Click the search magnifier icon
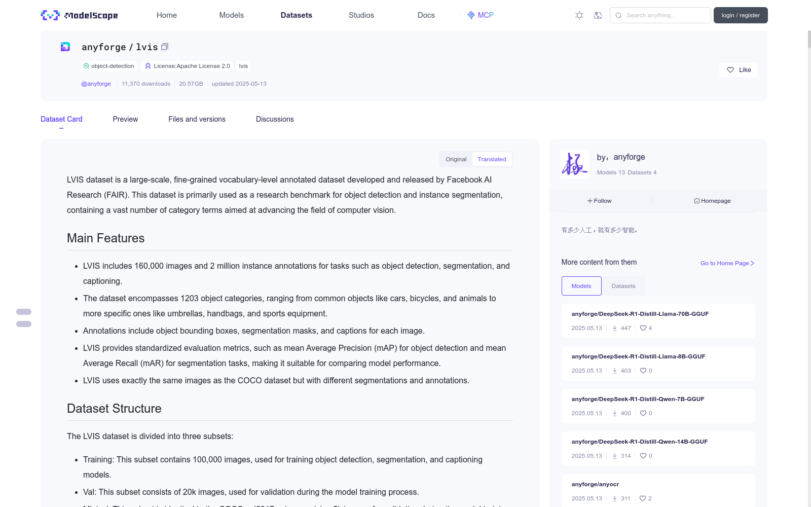Viewport: 811px width, 507px height. [618, 15]
